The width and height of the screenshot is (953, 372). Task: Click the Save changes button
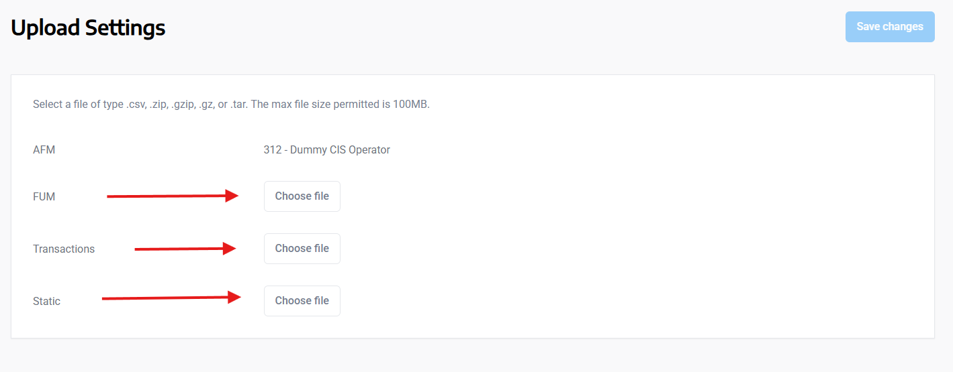tap(890, 27)
